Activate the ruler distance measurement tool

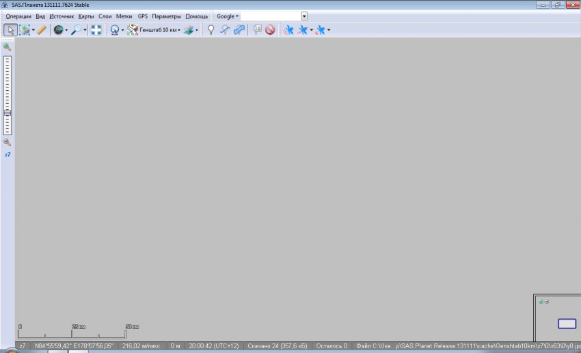click(x=42, y=30)
